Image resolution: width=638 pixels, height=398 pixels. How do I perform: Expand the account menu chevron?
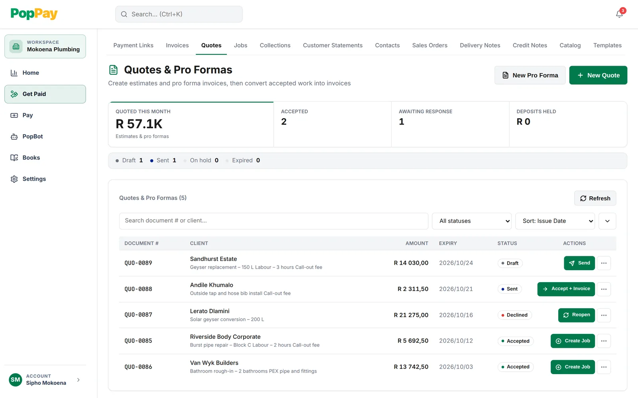pos(78,380)
